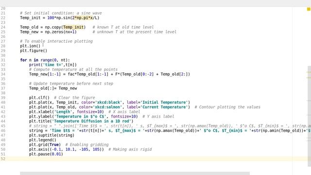Click the commented-out '# string = " ".join' line
The height and width of the screenshot is (175, 311).
click(x=170, y=126)
